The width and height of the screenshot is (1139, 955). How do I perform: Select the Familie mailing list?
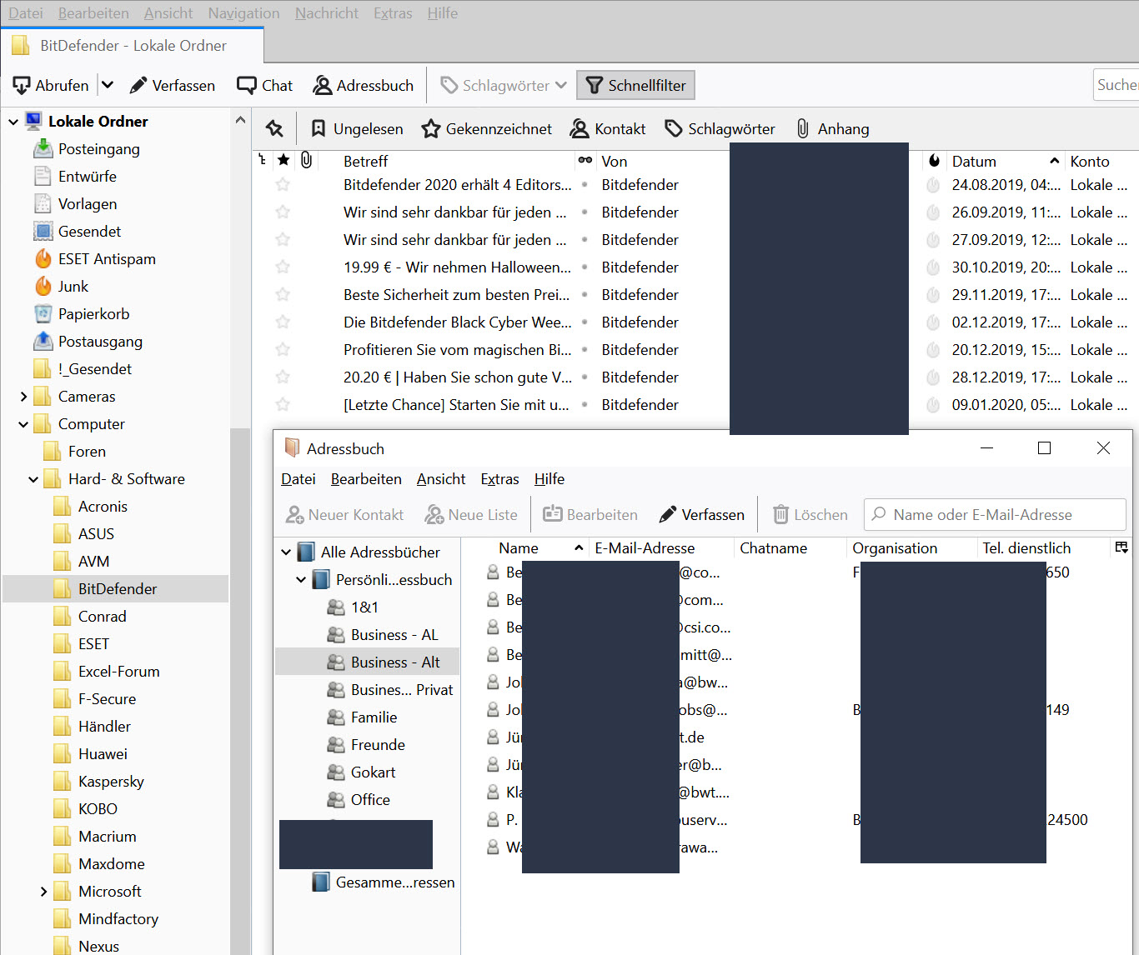tap(374, 717)
